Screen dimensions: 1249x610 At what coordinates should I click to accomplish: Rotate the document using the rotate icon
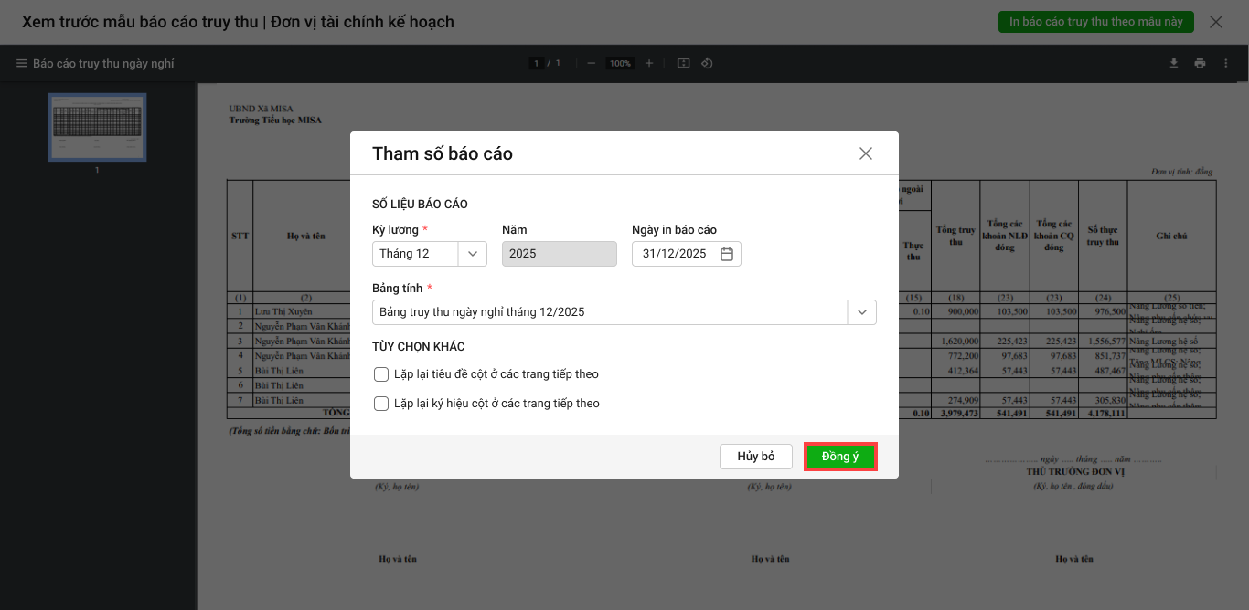(707, 64)
